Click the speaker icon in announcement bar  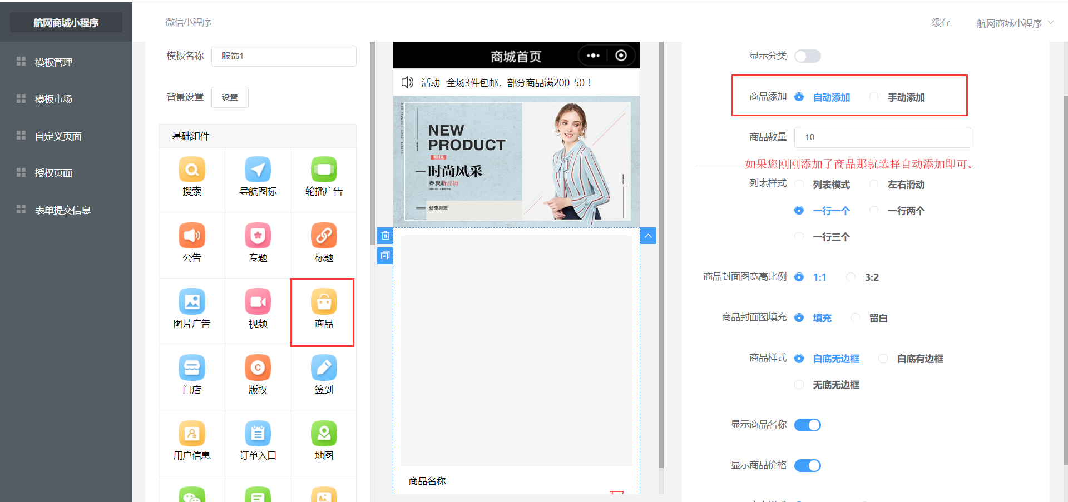[407, 82]
